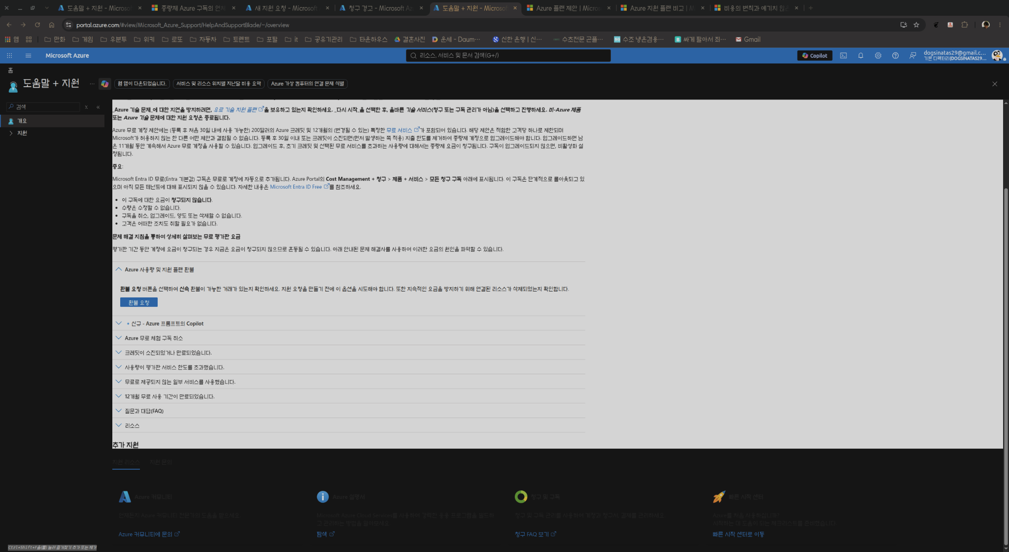Open portal settings gear icon

[x=877, y=56]
